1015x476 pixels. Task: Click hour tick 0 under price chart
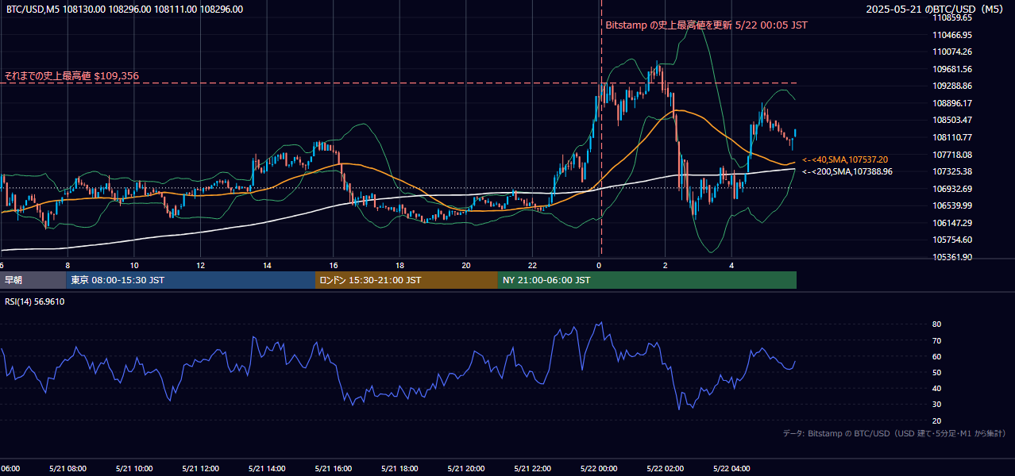point(599,266)
